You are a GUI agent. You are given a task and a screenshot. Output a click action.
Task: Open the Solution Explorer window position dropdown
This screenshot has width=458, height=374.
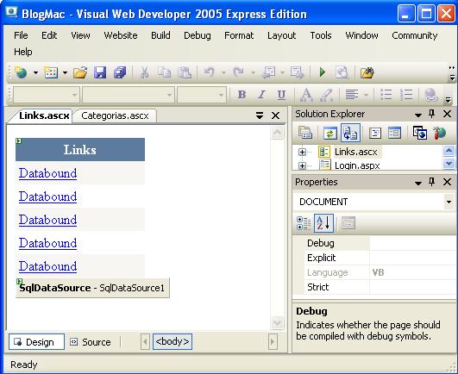[418, 115]
